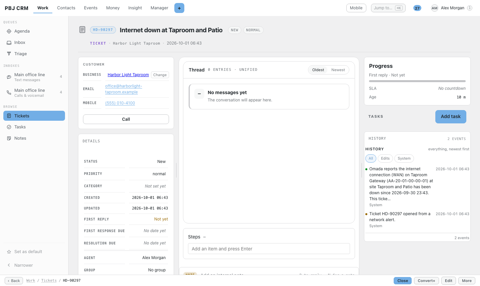Open Main office line calls phone icon
Viewport: 480px width, 286px height.
9,93
